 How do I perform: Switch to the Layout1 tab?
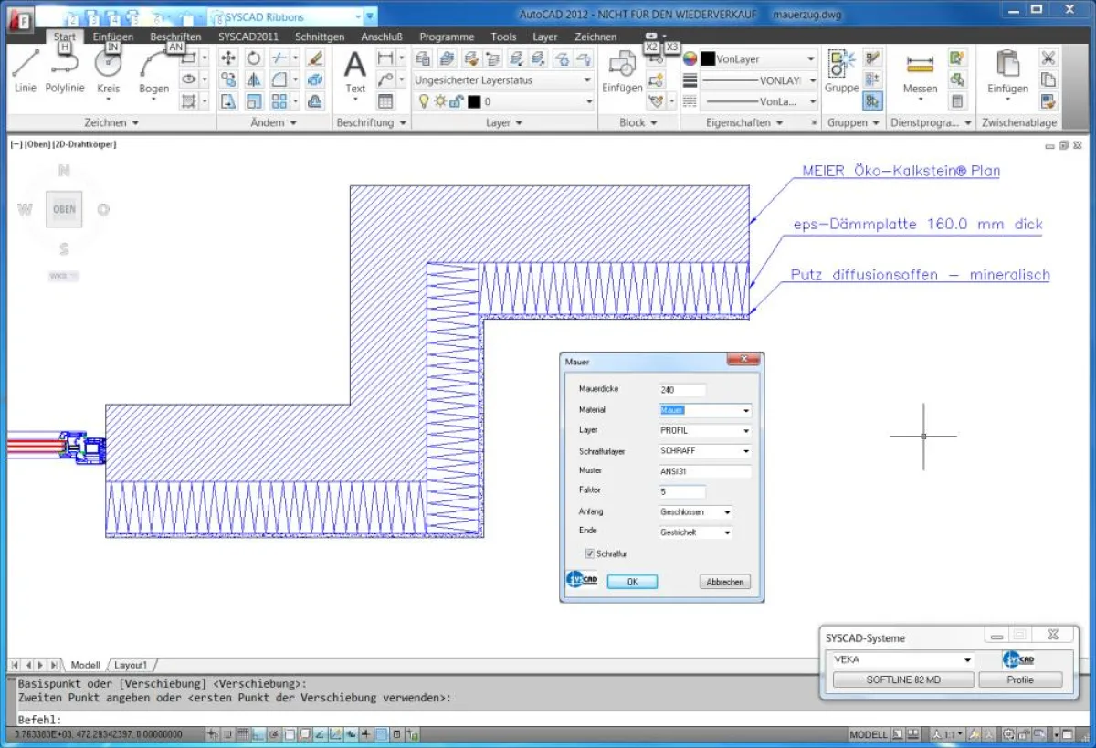130,665
